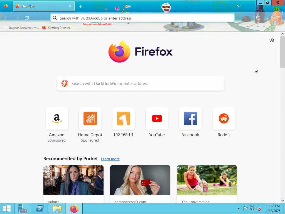The image size is (285, 214).
Task: Click the DuckDuckGo icon in search box
Action: (65, 83)
